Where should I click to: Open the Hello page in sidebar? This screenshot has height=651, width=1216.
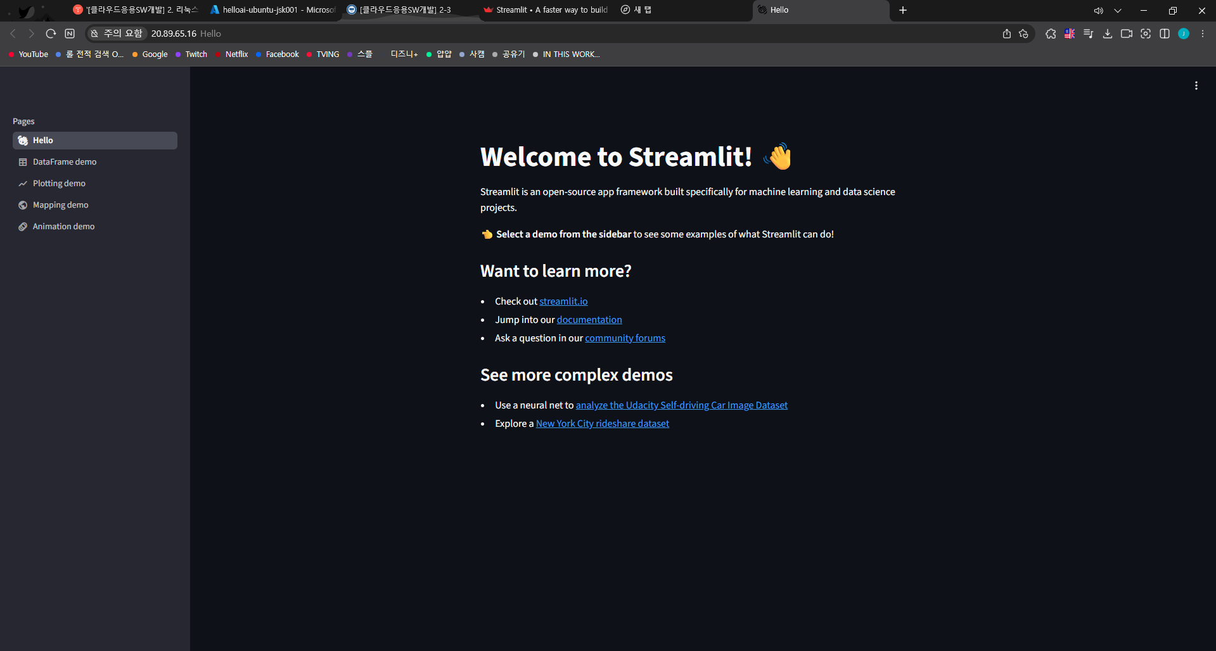(95, 141)
